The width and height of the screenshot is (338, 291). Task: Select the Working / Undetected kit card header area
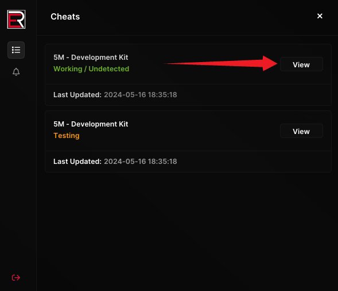click(x=188, y=64)
